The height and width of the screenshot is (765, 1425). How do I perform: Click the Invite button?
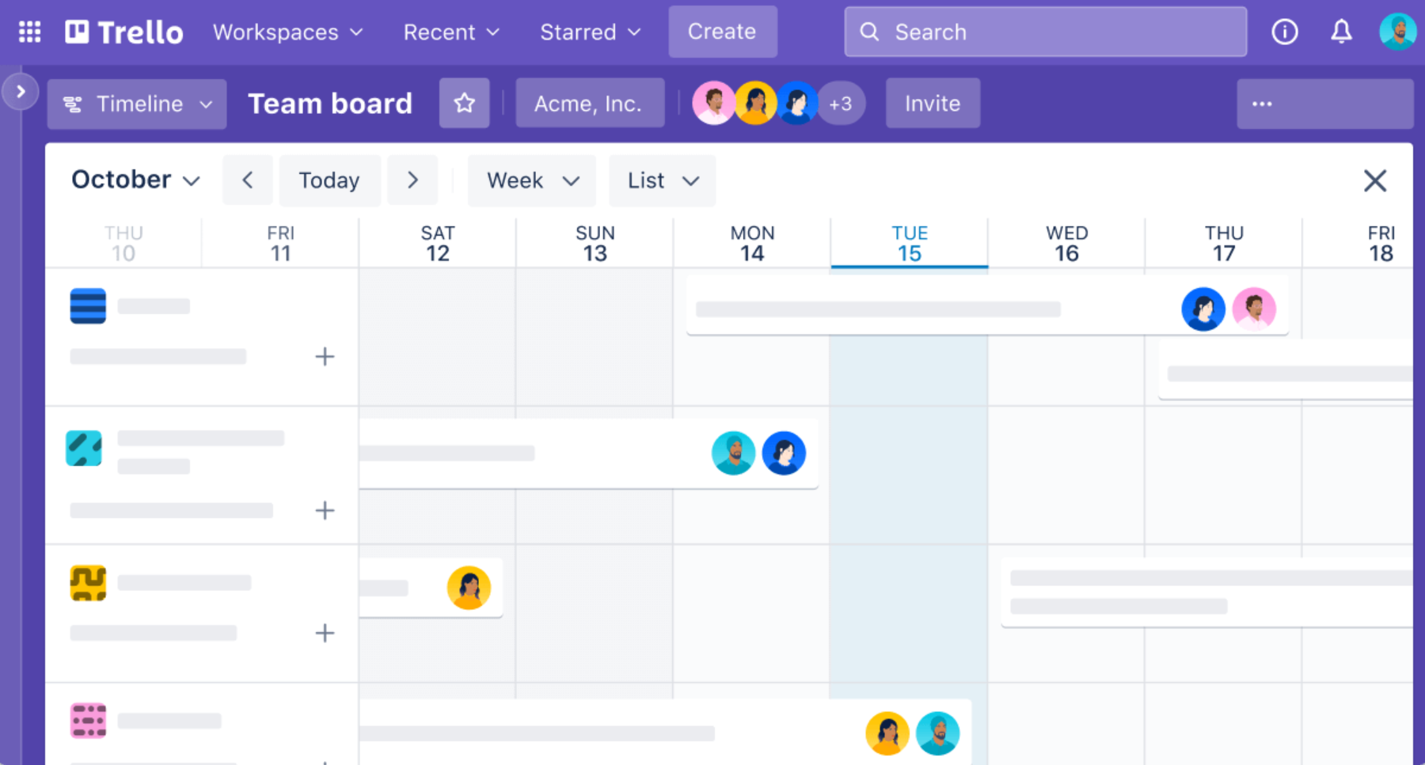coord(933,103)
